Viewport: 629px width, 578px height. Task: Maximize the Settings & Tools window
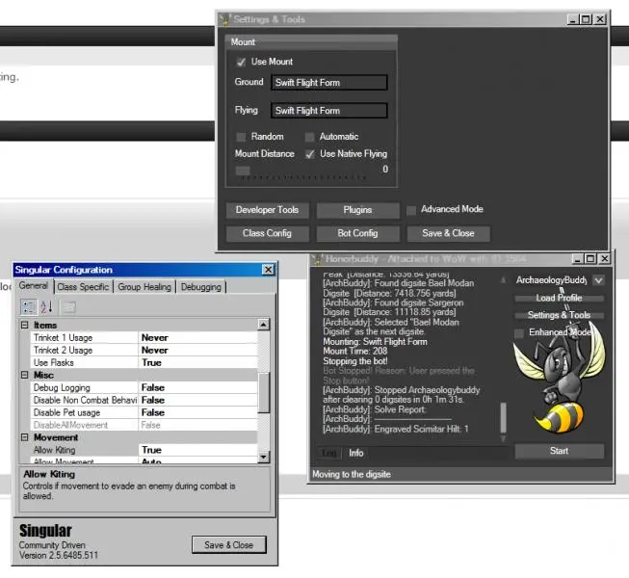click(586, 19)
